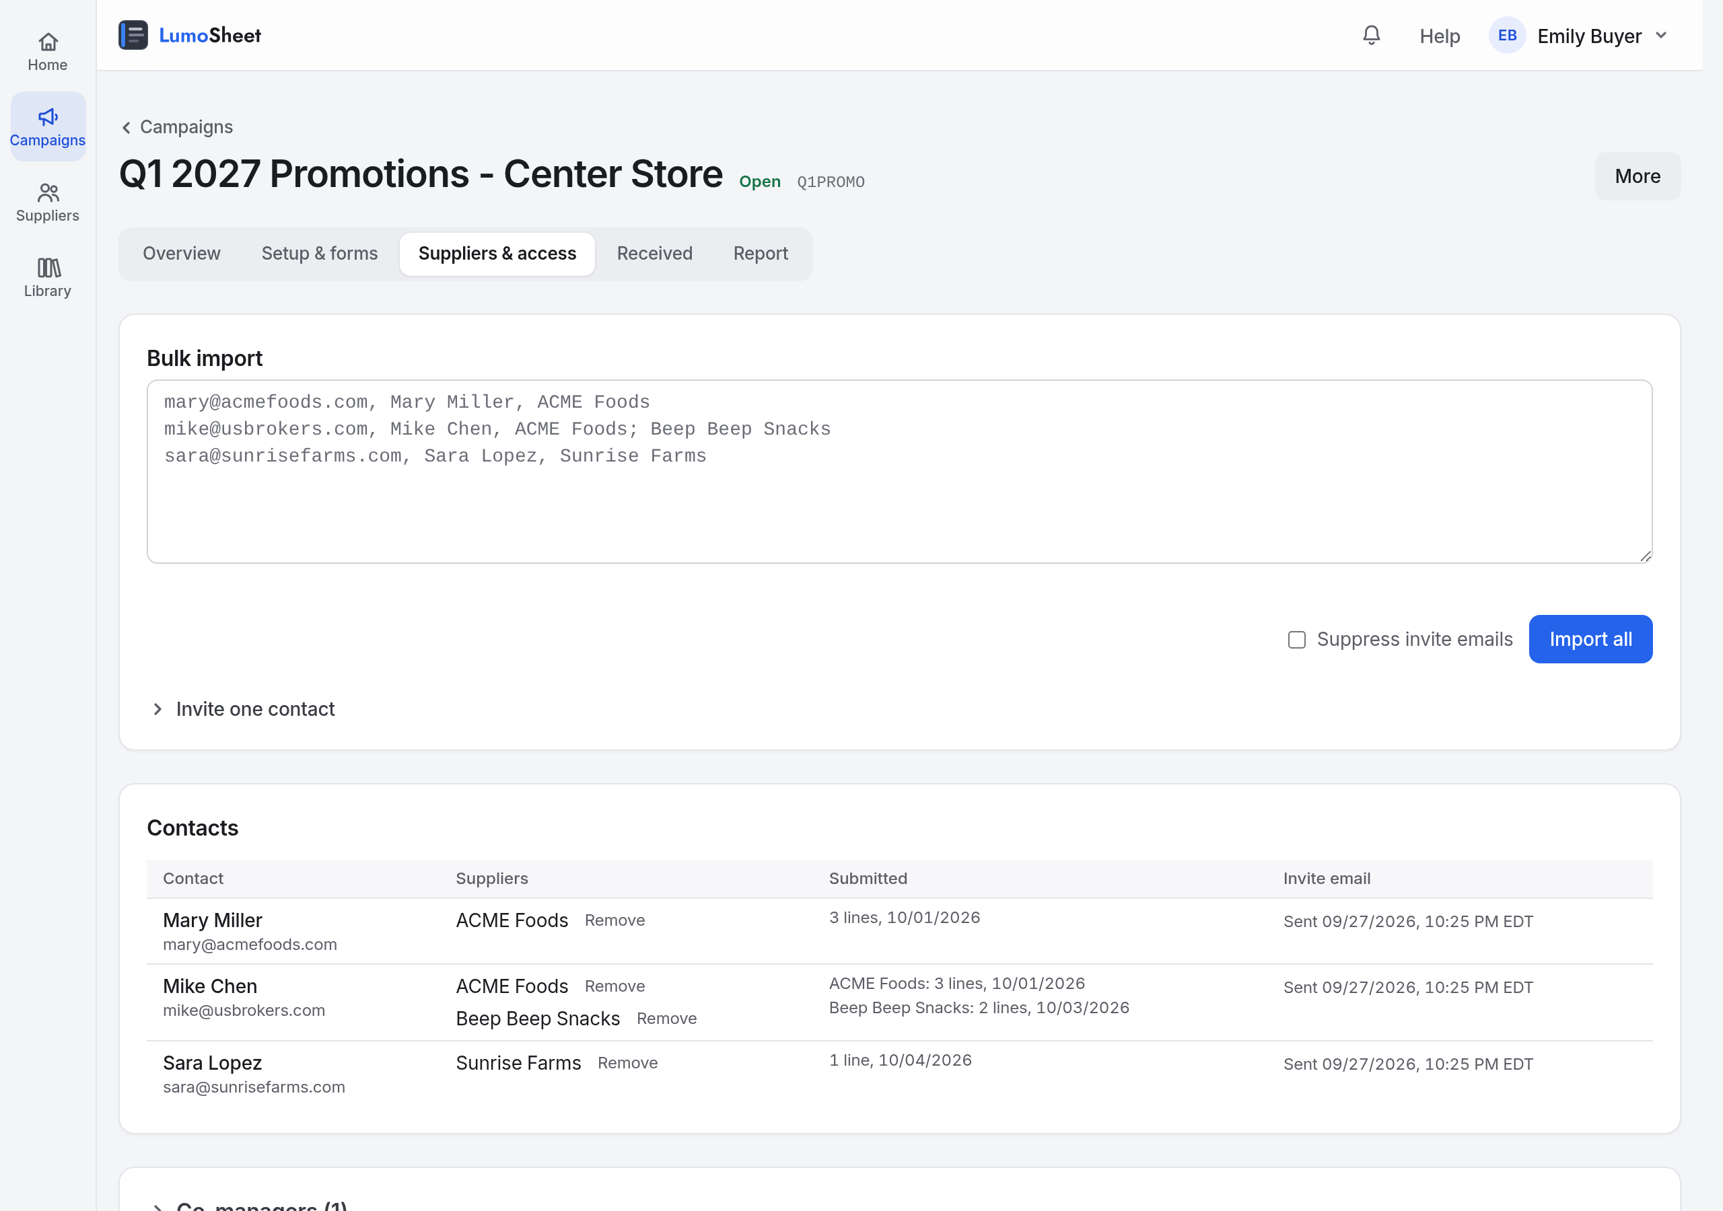The width and height of the screenshot is (1723, 1211).
Task: Click the Sara Lopez contact name
Action: click(213, 1063)
